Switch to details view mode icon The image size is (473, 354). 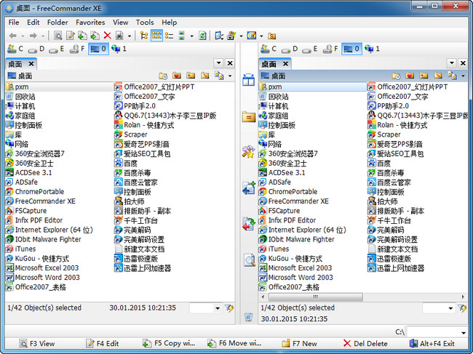(169, 36)
